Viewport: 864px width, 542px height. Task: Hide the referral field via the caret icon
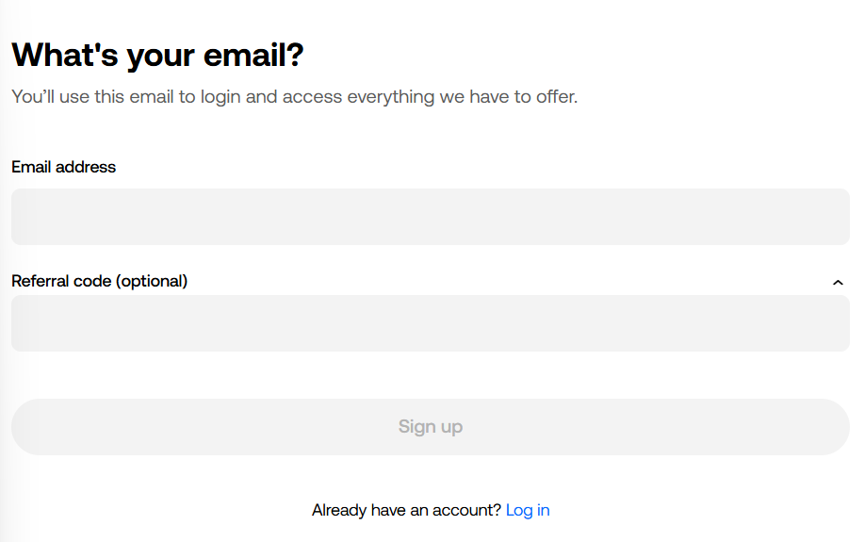838,282
